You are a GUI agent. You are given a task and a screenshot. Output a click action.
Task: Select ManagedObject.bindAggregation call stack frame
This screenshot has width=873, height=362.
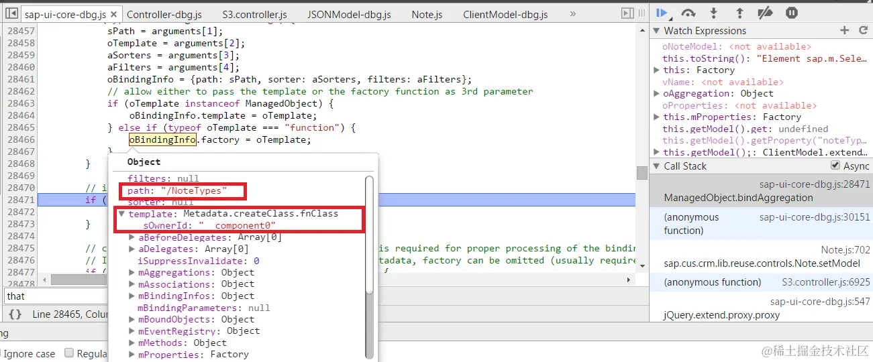761,191
